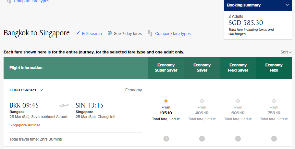This screenshot has width=295, height=149.
Task: Expand FLIGHT SQ 973 details chevron
Action: 41,90
